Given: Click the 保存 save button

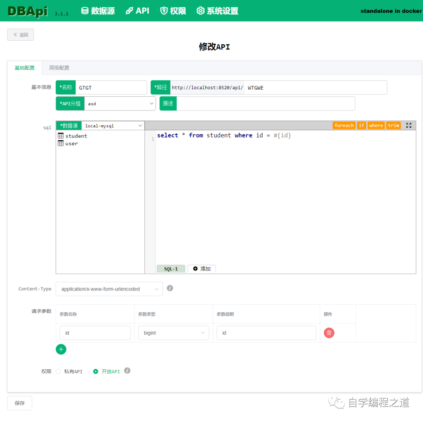Looking at the screenshot, I should pyautogui.click(x=20, y=403).
